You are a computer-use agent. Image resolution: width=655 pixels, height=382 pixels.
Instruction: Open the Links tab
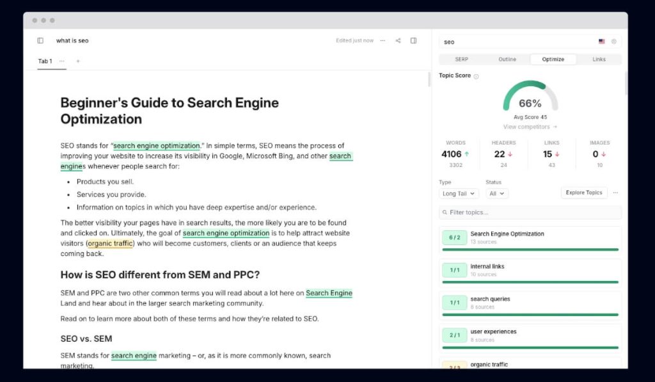pos(599,60)
